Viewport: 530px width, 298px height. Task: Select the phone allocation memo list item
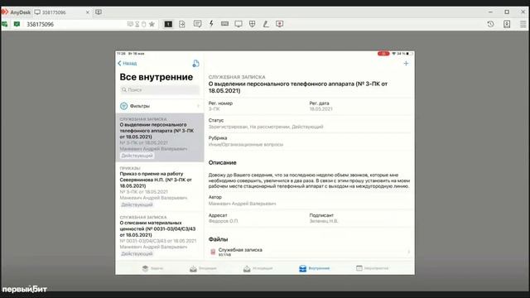point(160,137)
